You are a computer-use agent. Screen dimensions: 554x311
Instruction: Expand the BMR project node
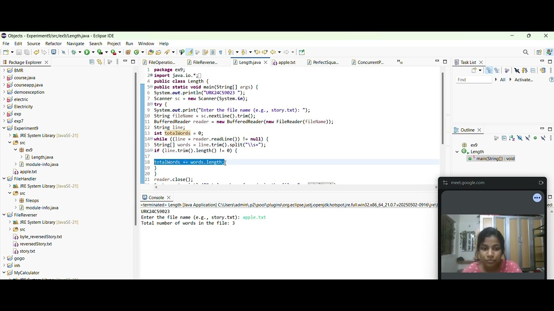[x=4, y=70]
